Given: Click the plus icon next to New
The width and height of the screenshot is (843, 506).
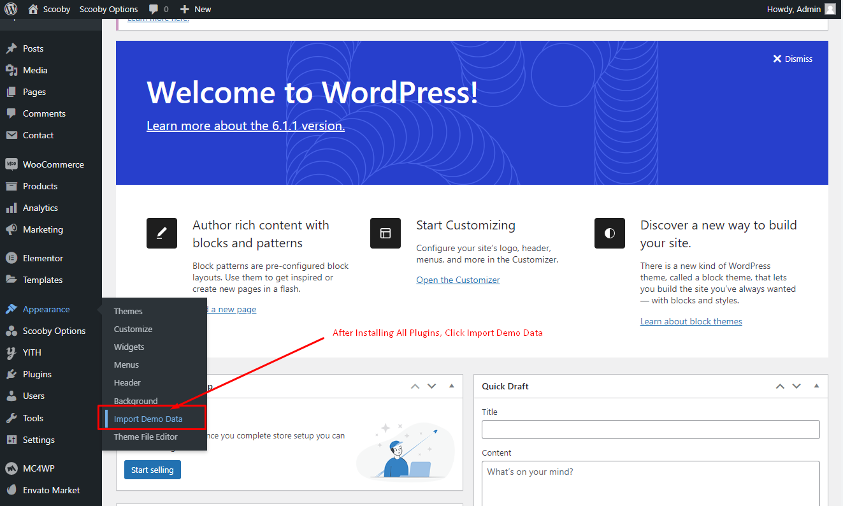Looking at the screenshot, I should point(185,9).
